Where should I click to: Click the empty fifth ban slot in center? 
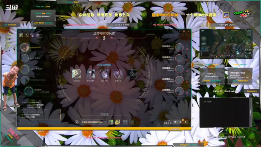[x=132, y=74]
